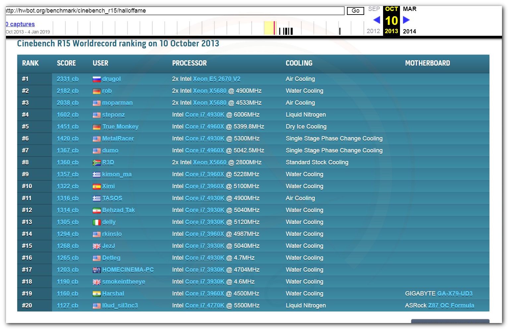The image size is (508, 329).
Task: Open the captures link under the URL
Action: [20, 24]
